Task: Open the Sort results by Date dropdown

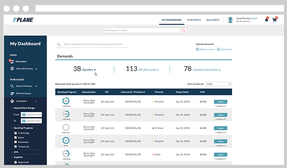Action: click(219, 84)
